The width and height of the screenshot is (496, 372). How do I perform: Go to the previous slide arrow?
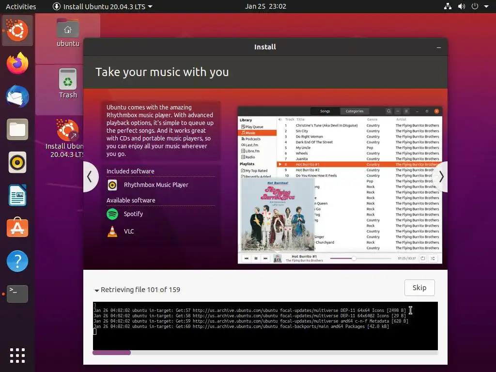coord(91,176)
